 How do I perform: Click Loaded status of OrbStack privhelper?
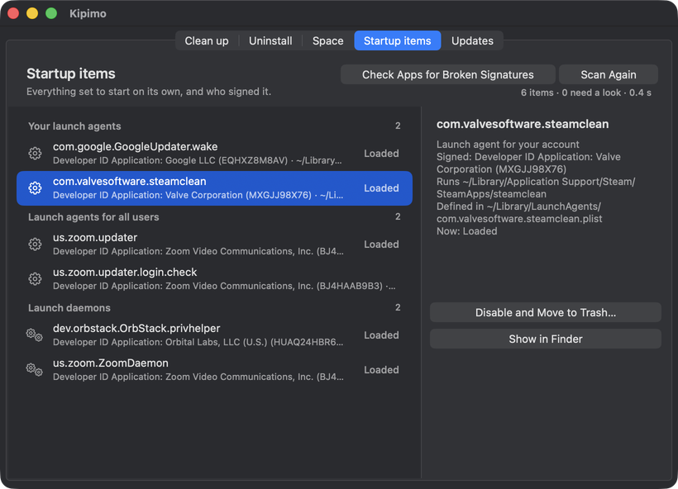[x=381, y=335]
